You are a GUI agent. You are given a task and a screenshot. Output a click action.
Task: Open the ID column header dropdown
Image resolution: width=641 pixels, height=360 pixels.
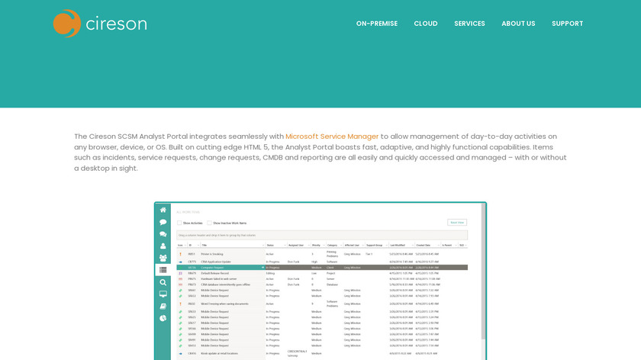click(198, 246)
